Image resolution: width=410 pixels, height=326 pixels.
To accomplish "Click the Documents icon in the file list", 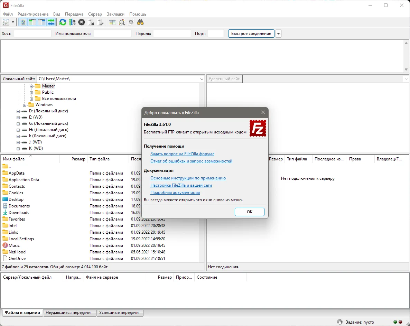I will click(5, 206).
